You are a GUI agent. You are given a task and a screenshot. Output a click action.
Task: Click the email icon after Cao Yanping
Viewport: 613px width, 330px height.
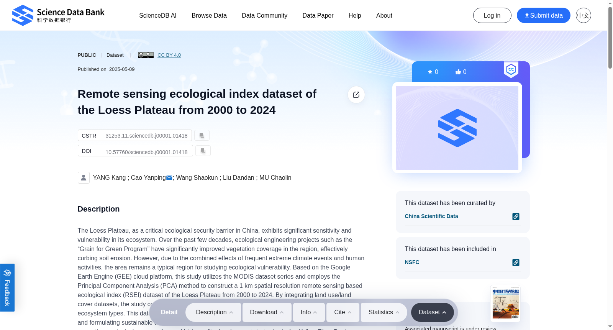click(169, 178)
